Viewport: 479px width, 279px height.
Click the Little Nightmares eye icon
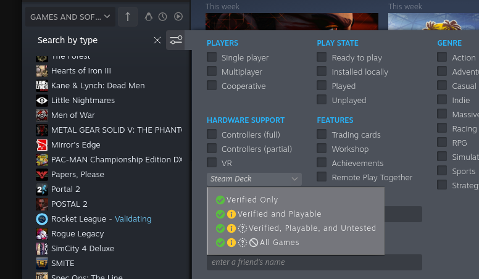pyautogui.click(x=41, y=101)
